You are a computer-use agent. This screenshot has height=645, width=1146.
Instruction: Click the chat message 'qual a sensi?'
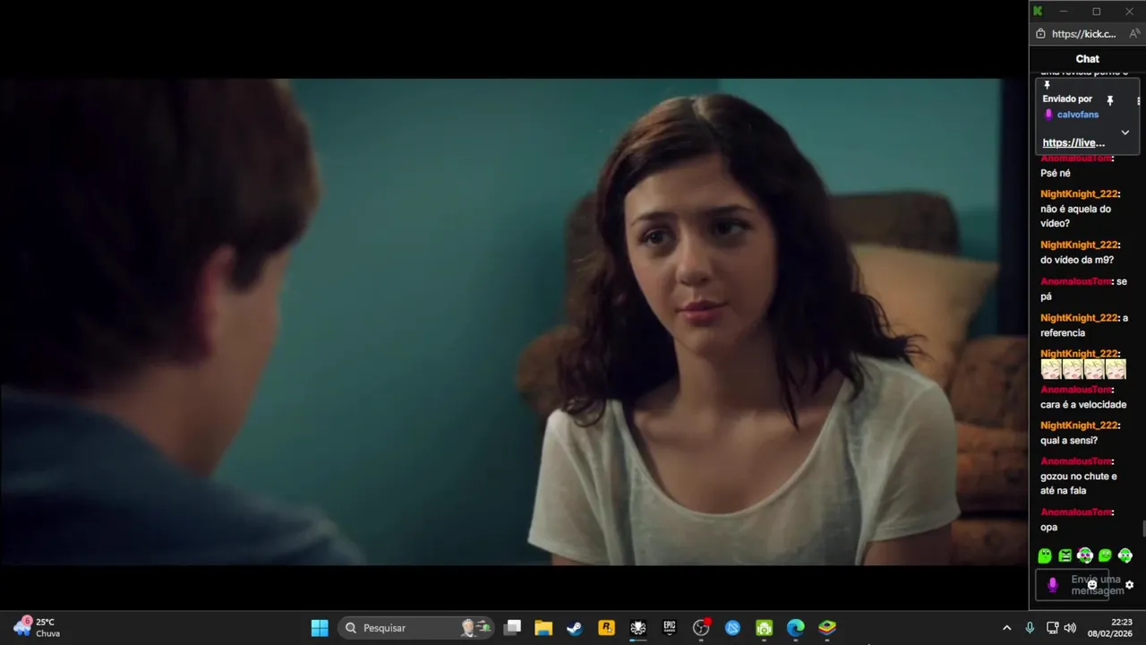1069,441
